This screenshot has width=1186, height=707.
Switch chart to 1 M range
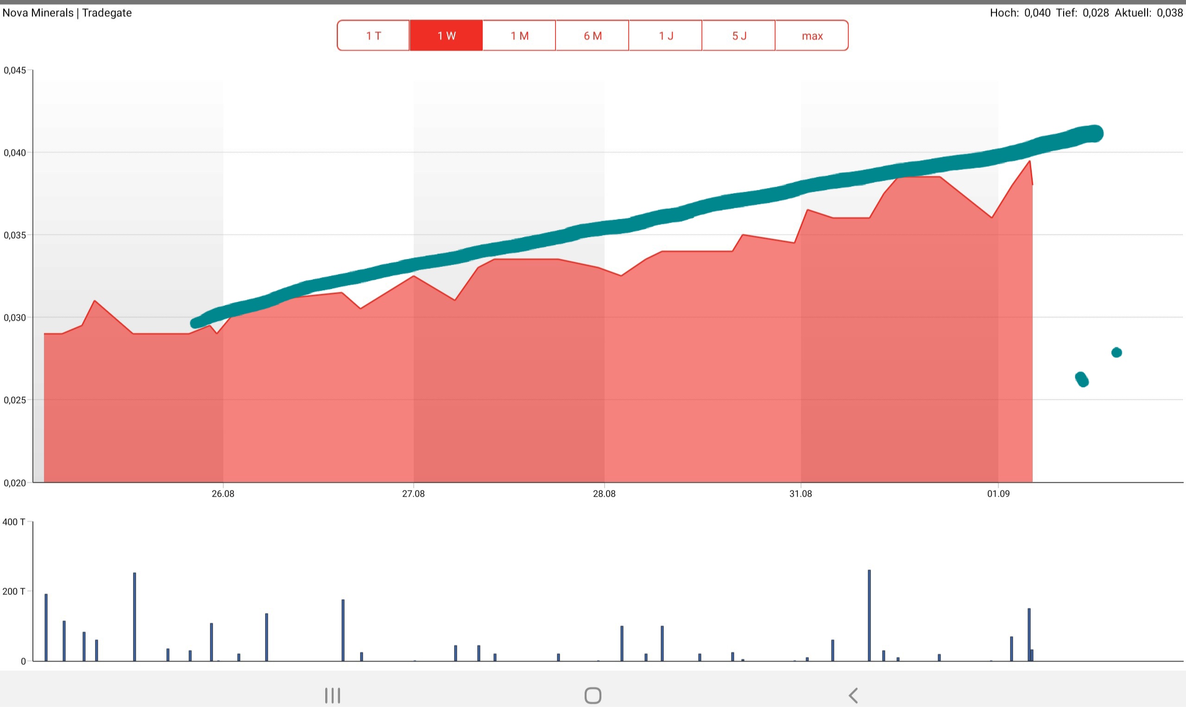519,36
